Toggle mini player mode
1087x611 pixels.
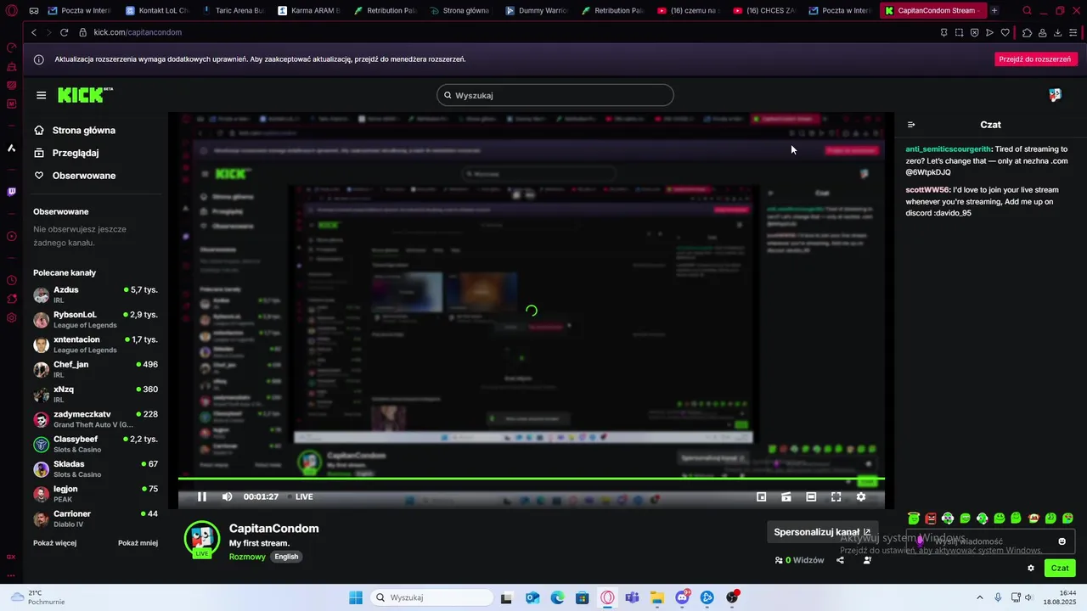point(761,496)
